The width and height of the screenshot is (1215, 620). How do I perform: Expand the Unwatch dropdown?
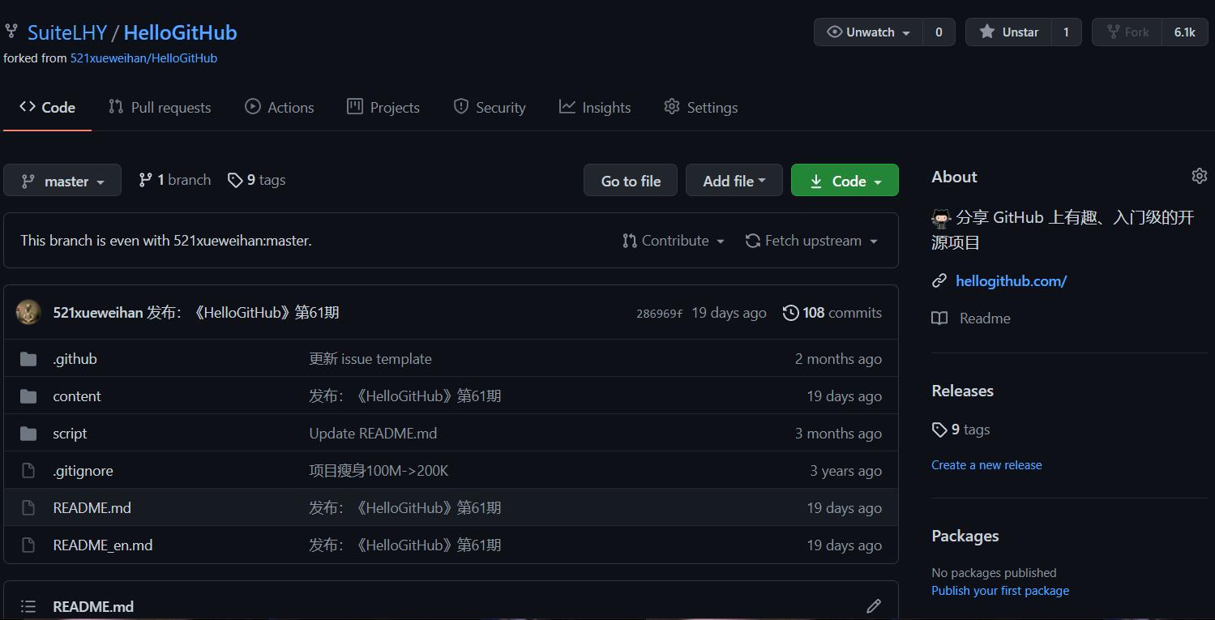[x=866, y=32]
